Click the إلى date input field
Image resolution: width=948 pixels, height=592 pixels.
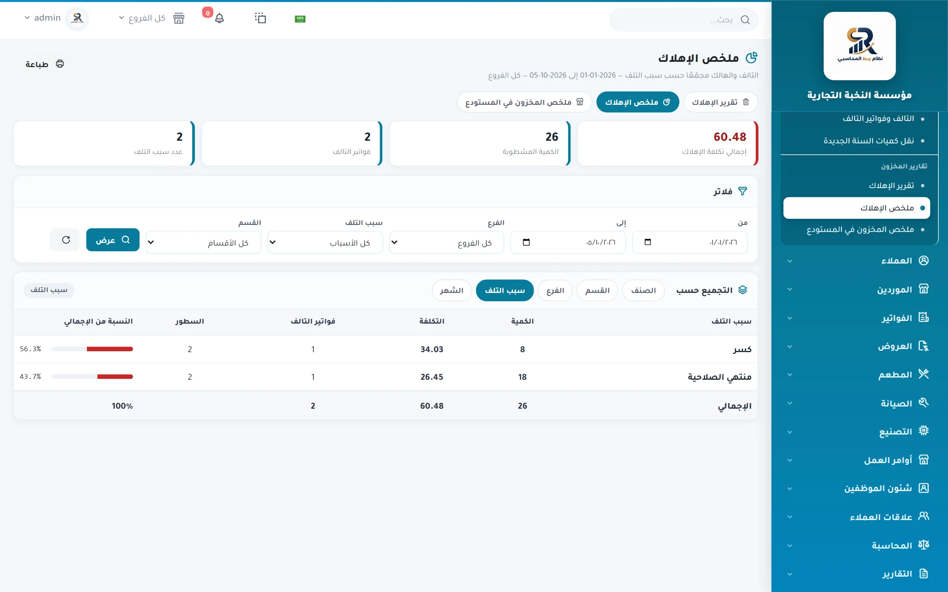[568, 243]
